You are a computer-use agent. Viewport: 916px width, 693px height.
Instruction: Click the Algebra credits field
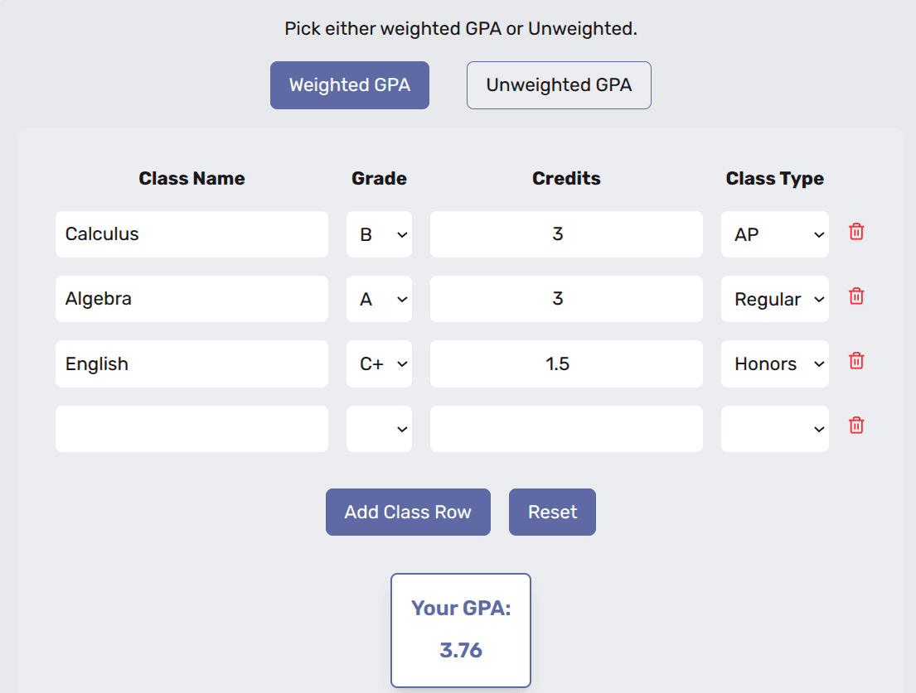(x=566, y=299)
